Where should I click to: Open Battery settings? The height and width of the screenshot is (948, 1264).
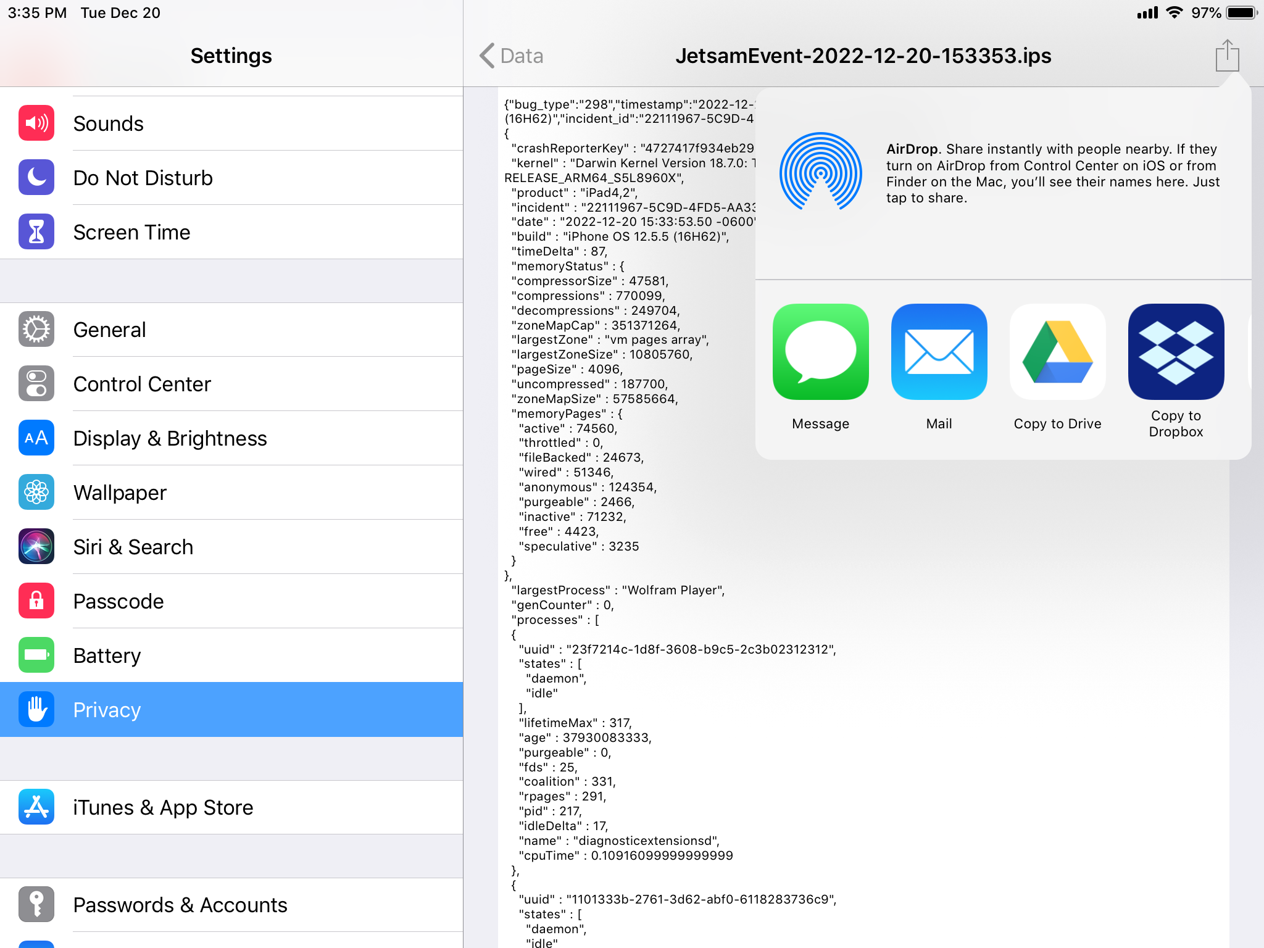231,655
